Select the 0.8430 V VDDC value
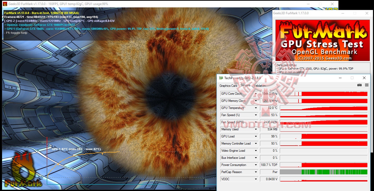This screenshot has height=191, width=374. [x=269, y=179]
